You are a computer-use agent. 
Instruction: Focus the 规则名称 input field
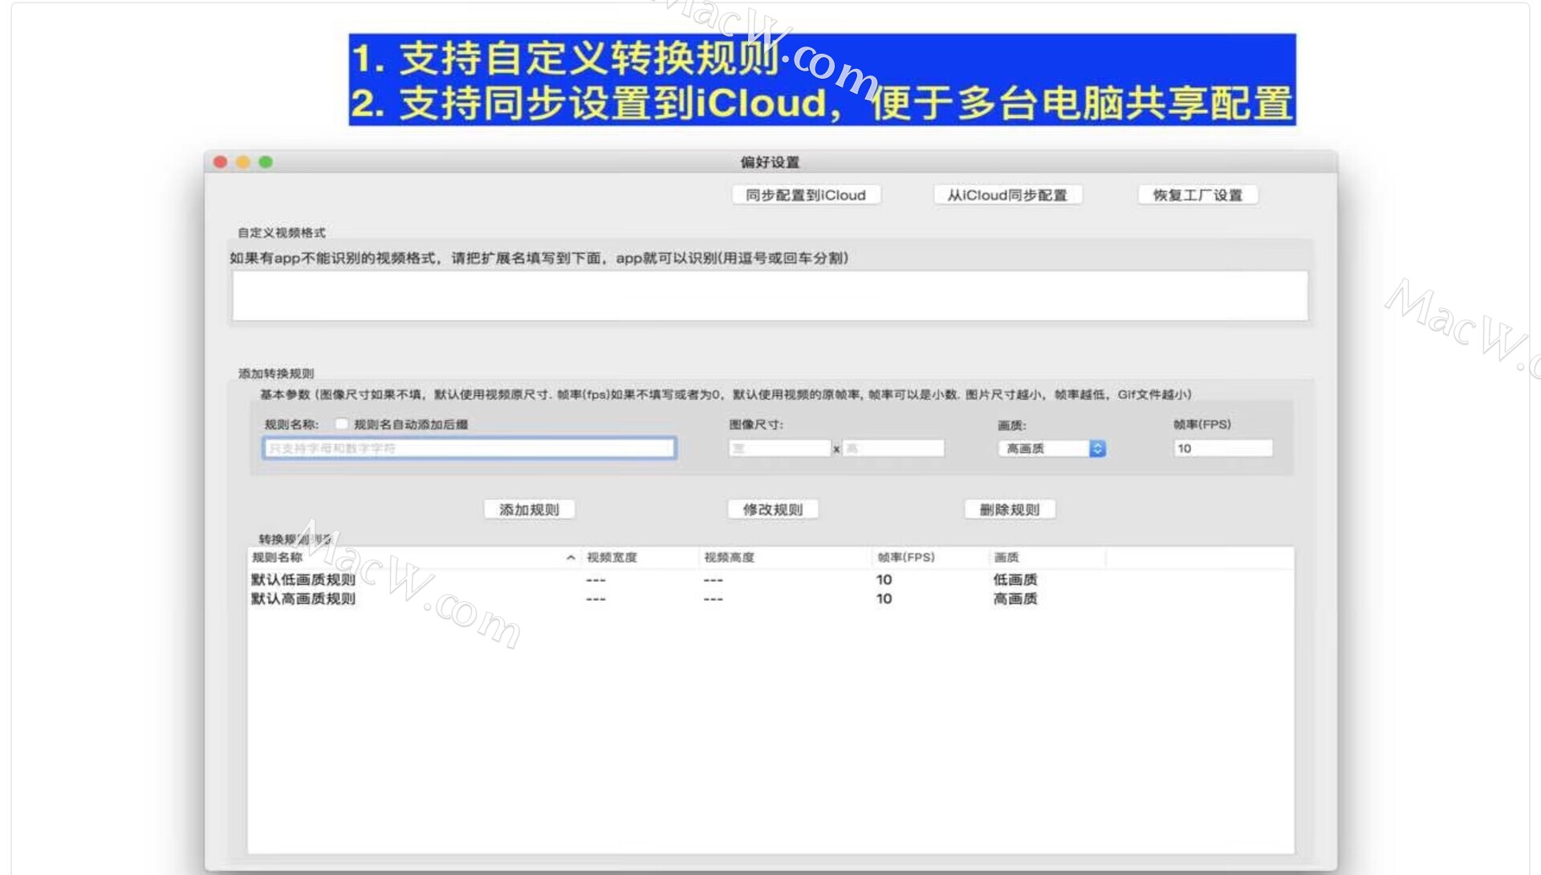tap(470, 448)
